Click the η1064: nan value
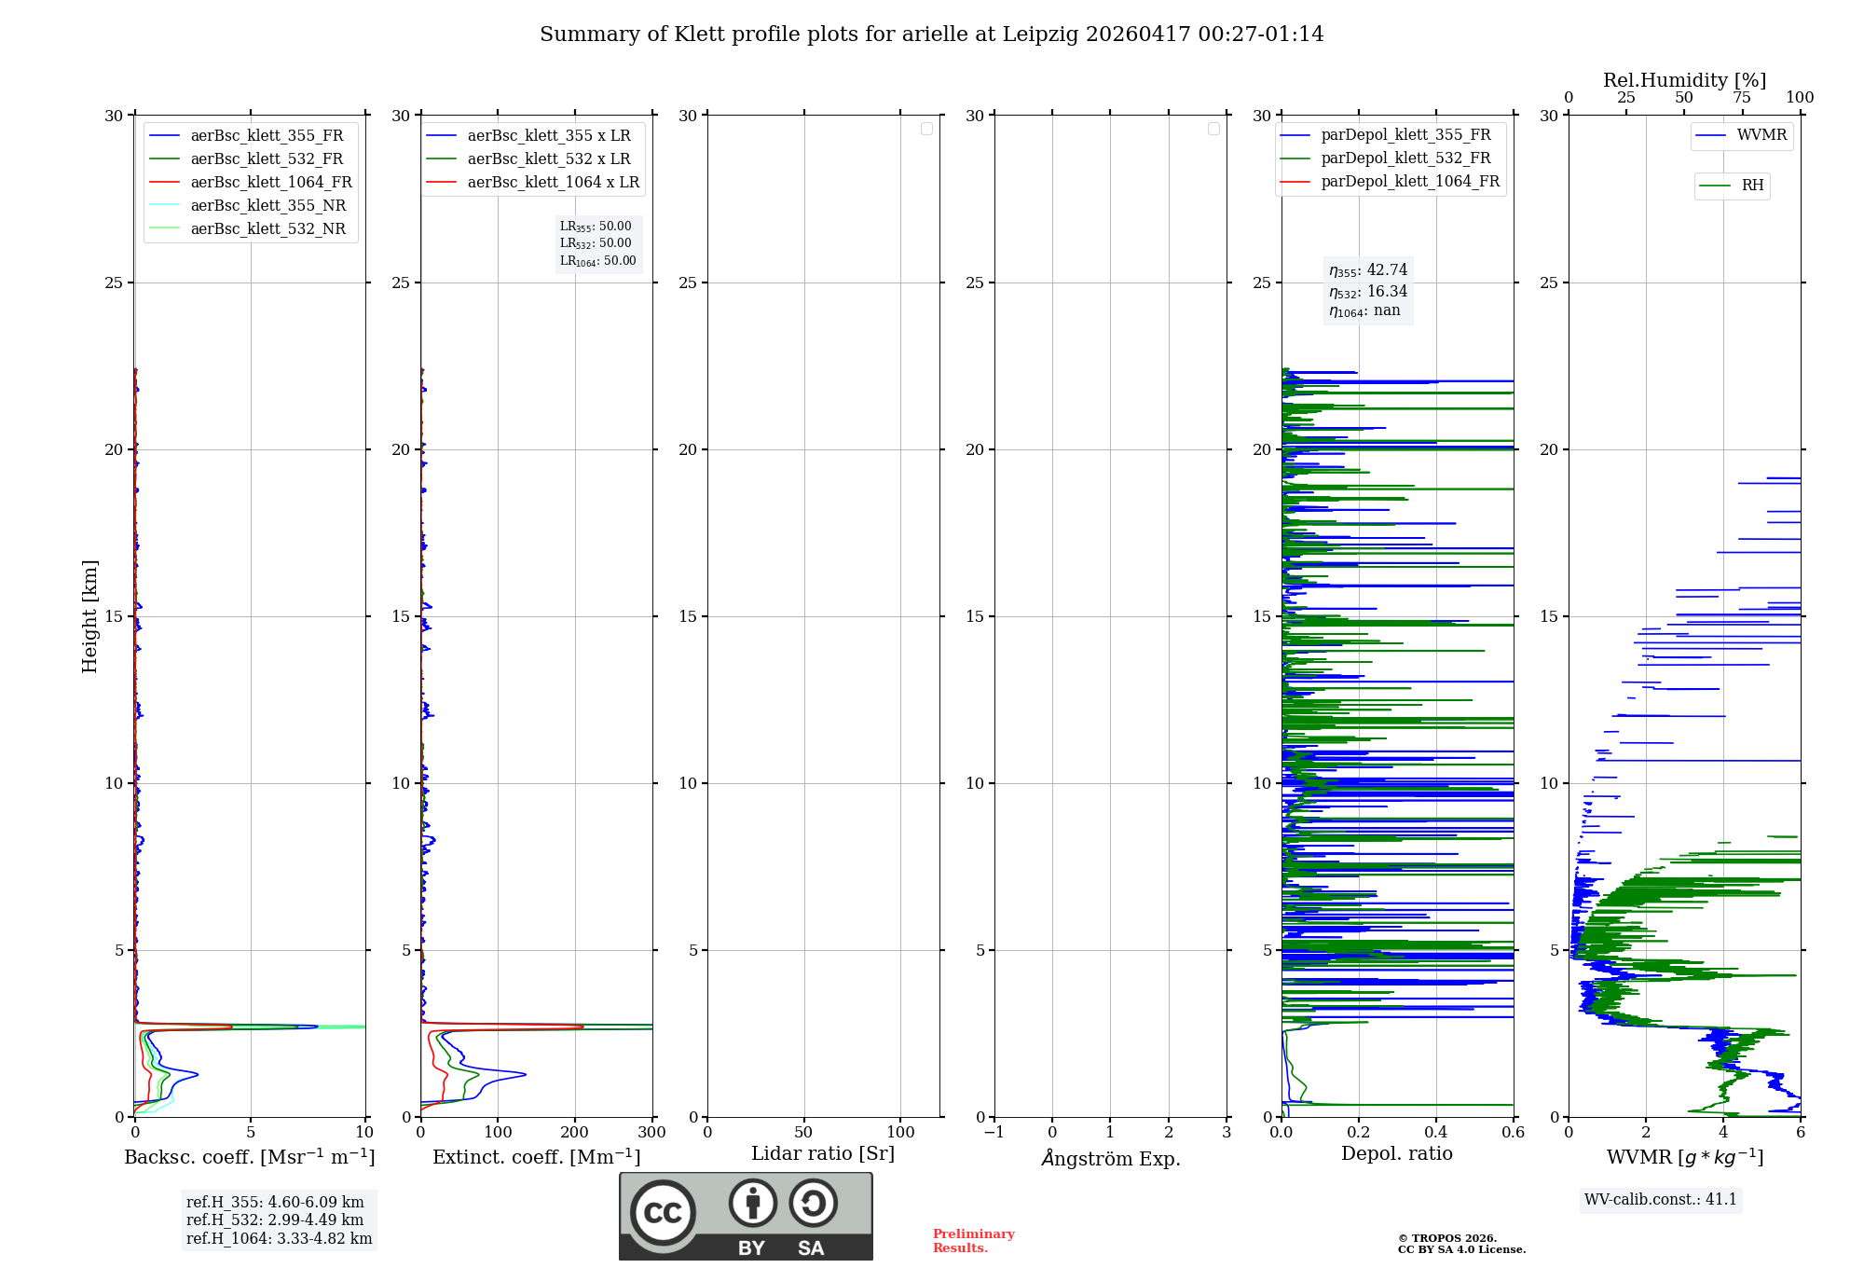This screenshot has height=1268, width=1864. coord(1364,311)
